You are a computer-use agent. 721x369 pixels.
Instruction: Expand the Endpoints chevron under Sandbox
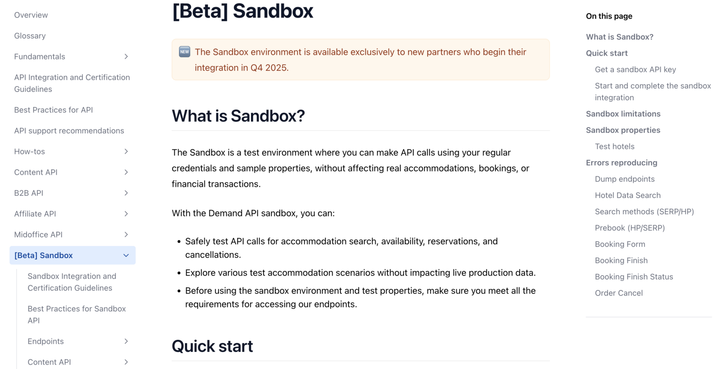pyautogui.click(x=126, y=341)
